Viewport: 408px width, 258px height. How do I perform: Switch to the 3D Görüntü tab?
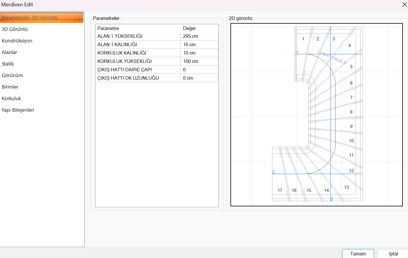15,29
